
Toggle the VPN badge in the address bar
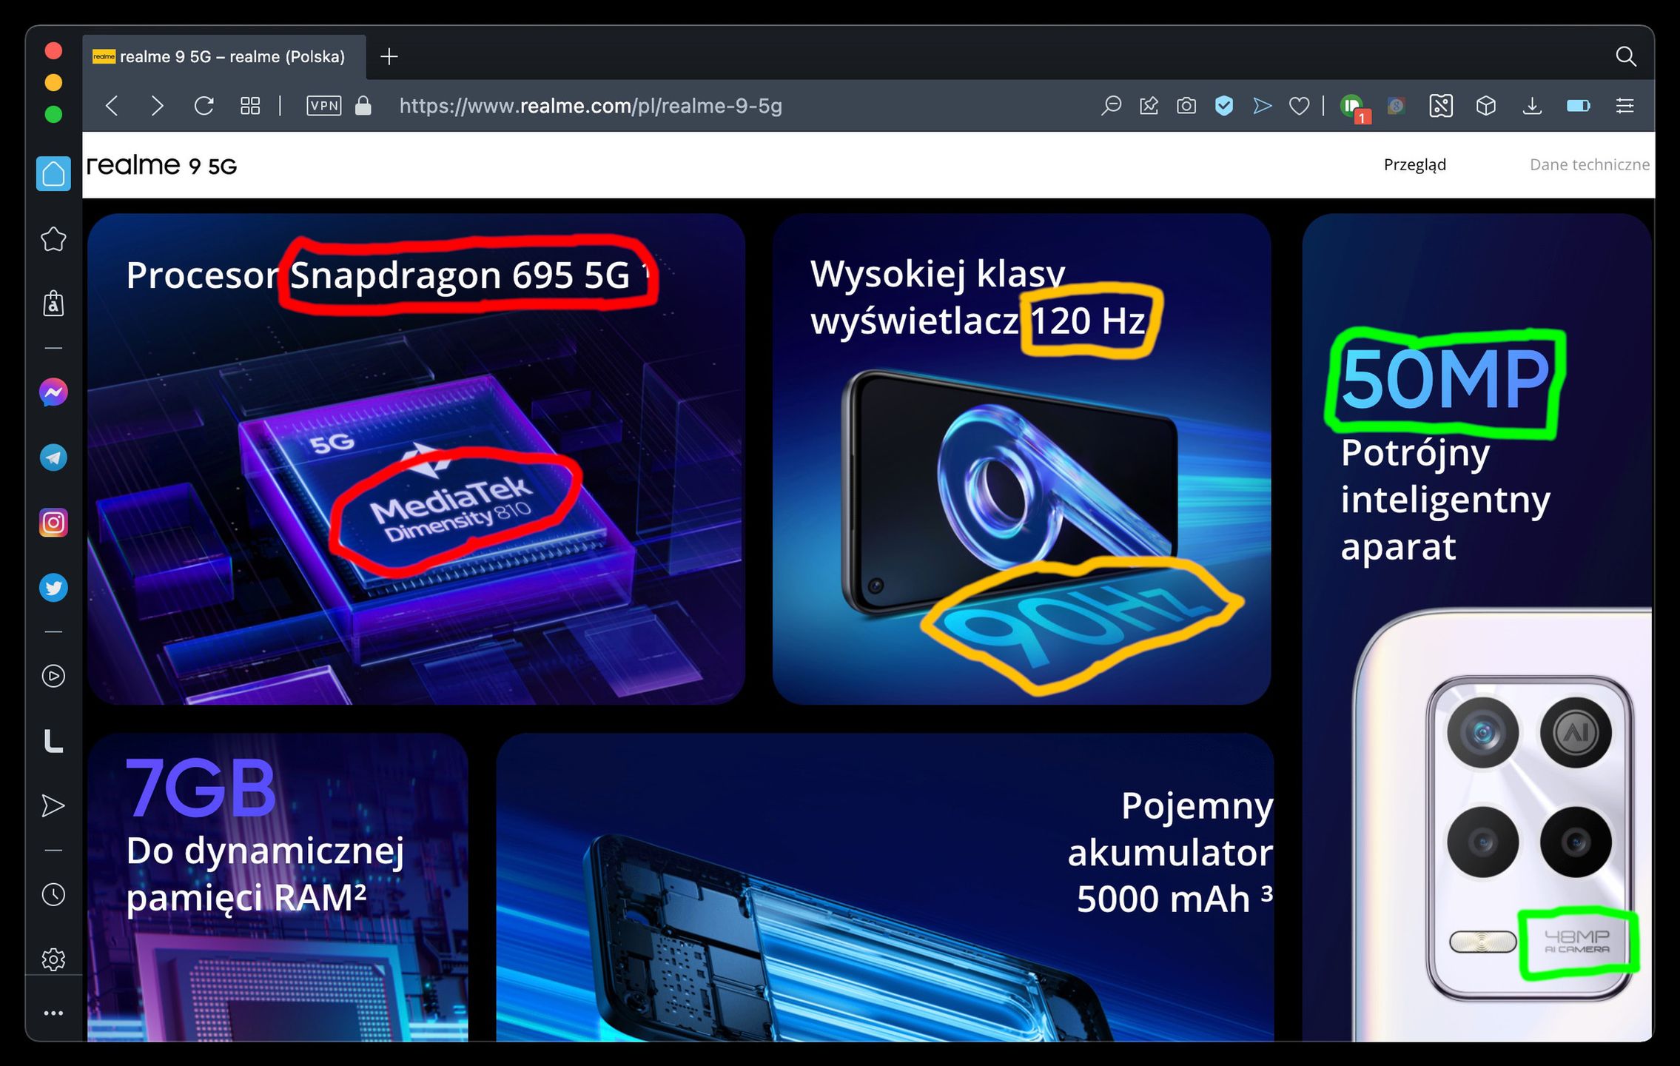coord(323,105)
